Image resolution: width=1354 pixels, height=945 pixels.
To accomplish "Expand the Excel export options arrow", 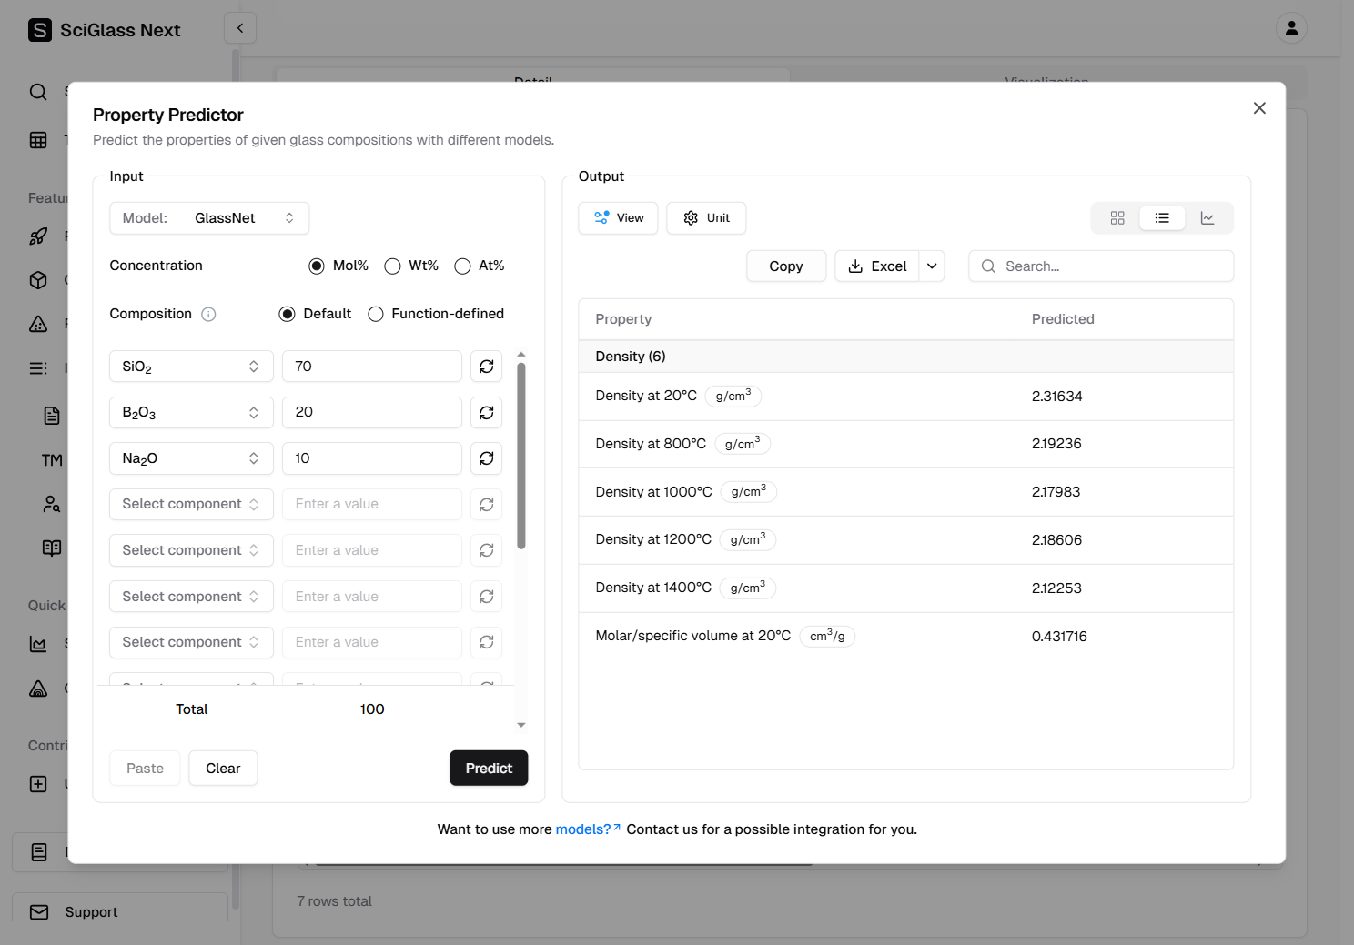I will 932,266.
